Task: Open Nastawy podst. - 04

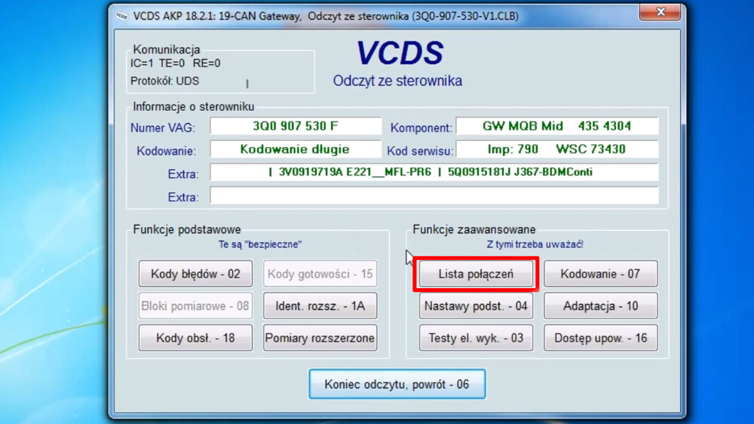Action: (476, 306)
